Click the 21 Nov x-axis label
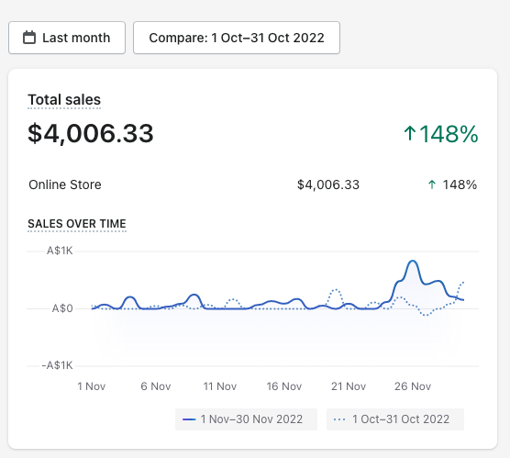Image resolution: width=510 pixels, height=458 pixels. coord(349,386)
